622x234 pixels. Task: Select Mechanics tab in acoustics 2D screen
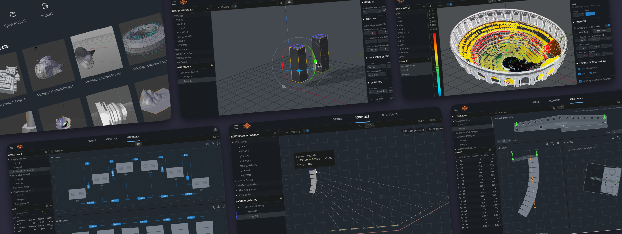pos(390,115)
